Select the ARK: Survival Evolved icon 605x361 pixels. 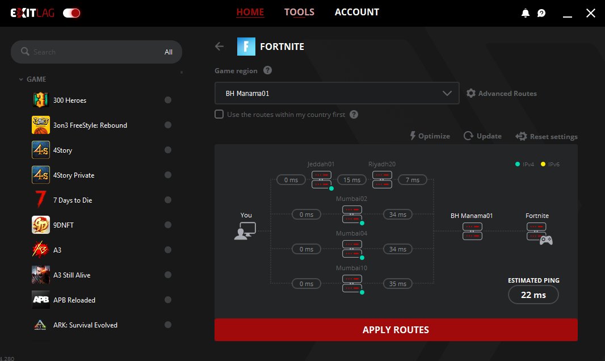[x=40, y=325]
